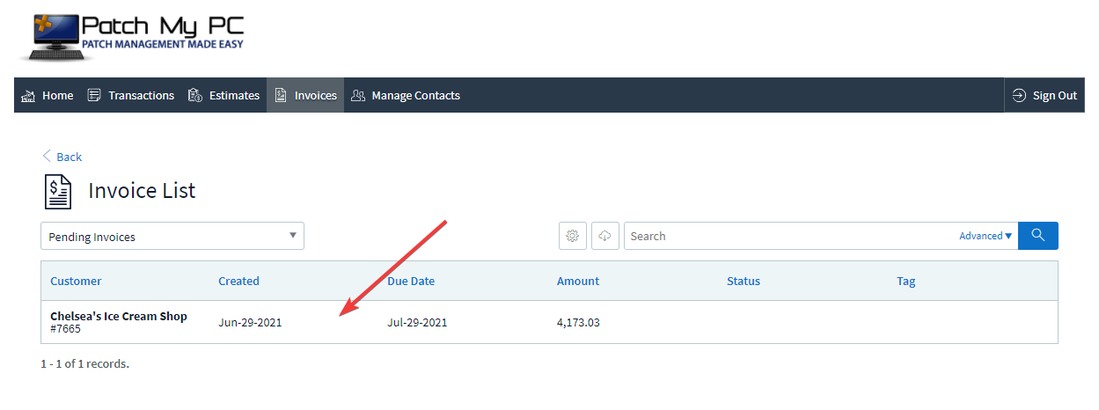Select the Invoices tab
This screenshot has width=1099, height=410.
[x=305, y=95]
